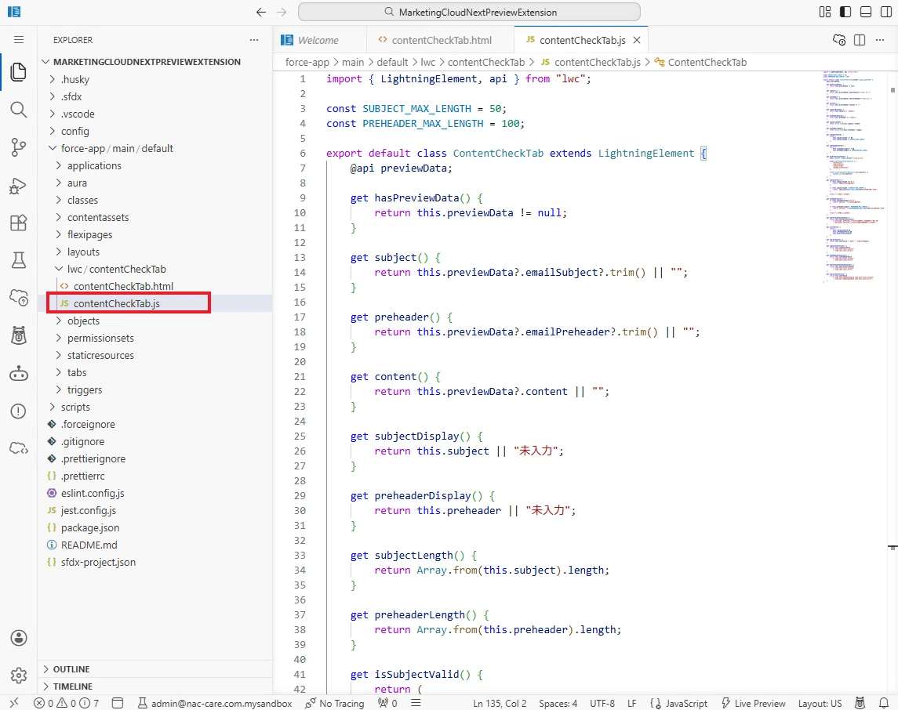This screenshot has height=710, width=898.
Task: Click the code minimap overview
Action: 854,177
